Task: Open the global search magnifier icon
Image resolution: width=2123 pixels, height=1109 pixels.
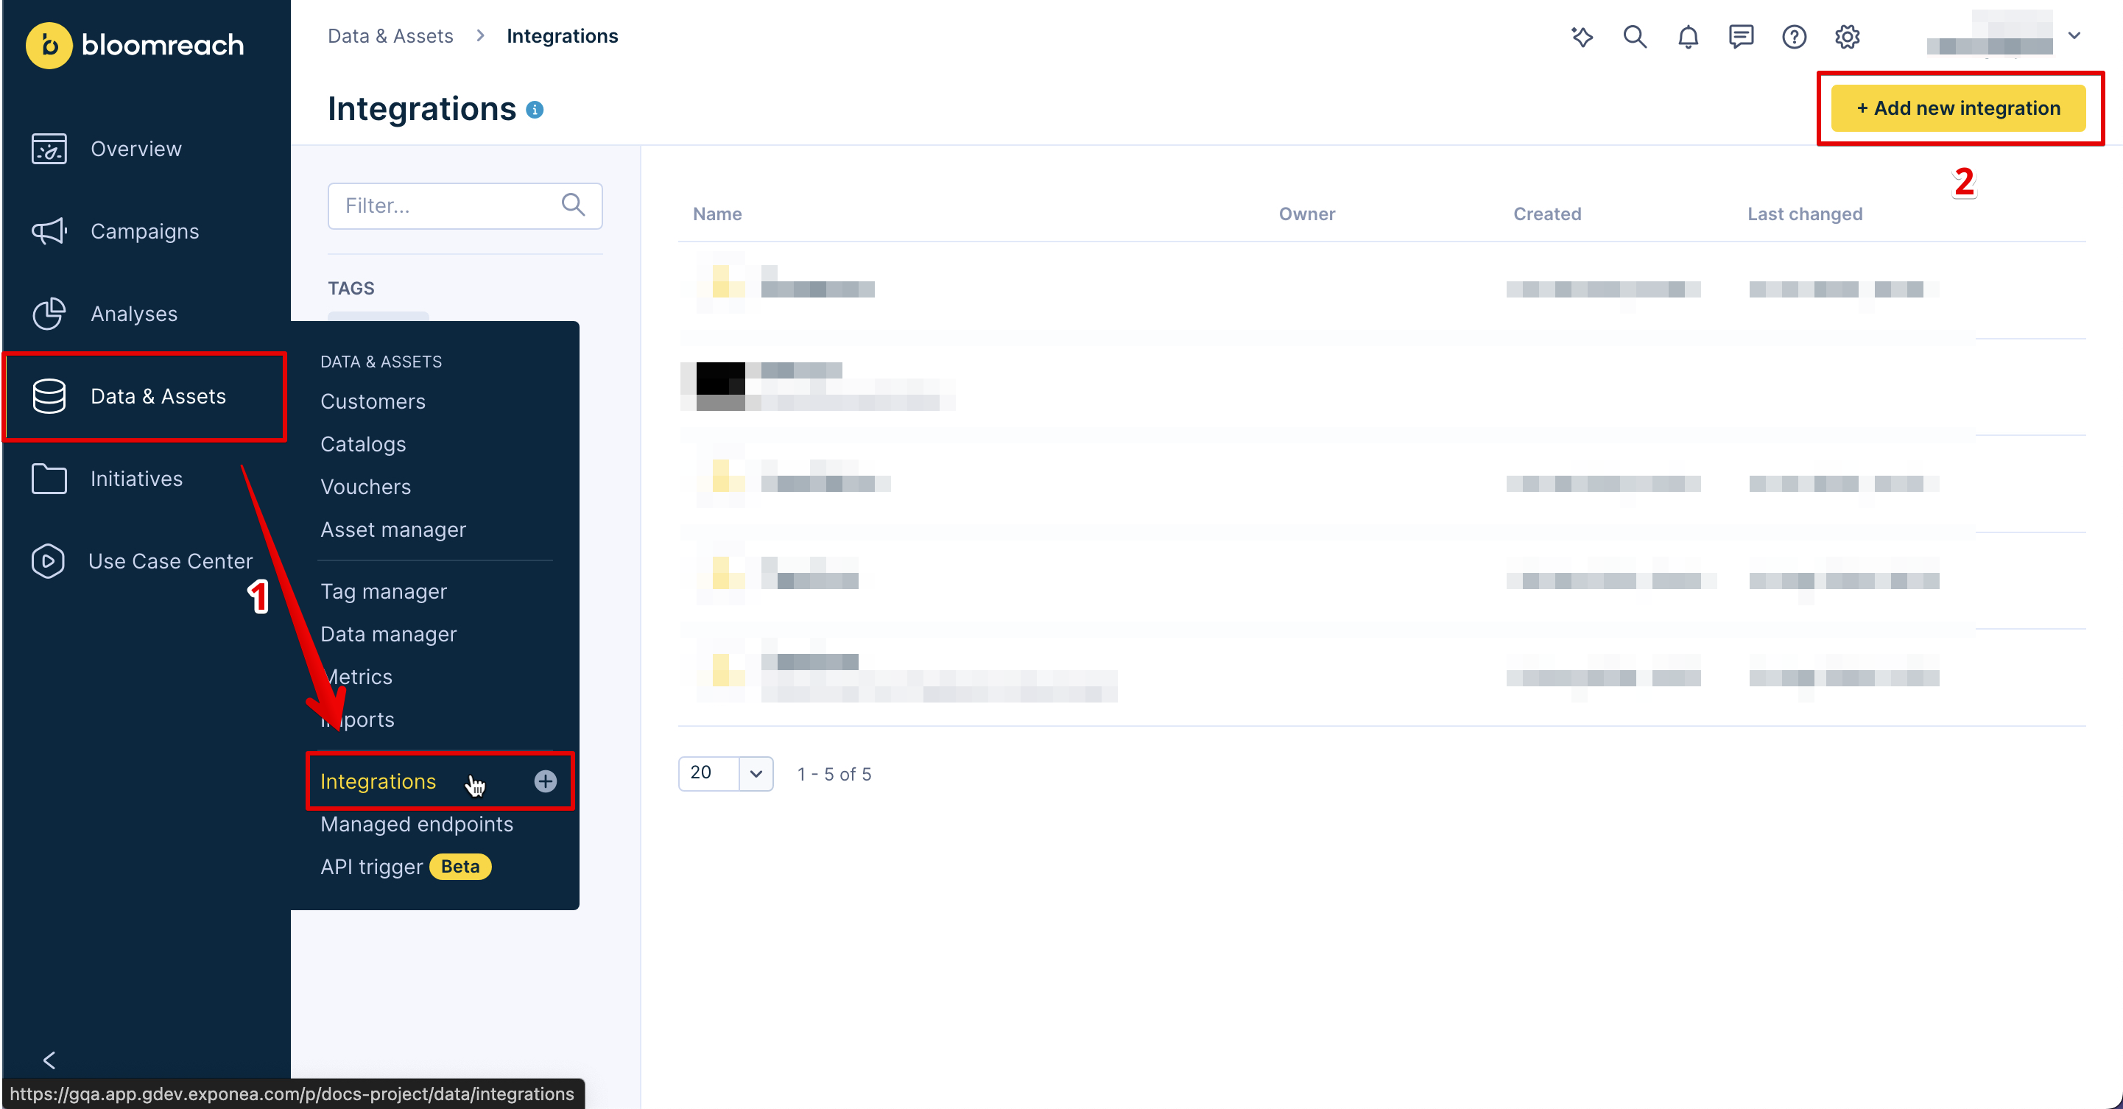Action: tap(1635, 37)
